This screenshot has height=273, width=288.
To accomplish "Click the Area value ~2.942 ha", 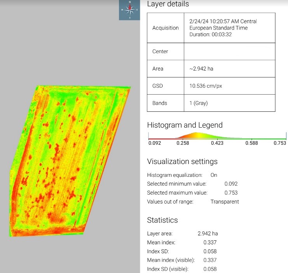I will tap(201, 69).
